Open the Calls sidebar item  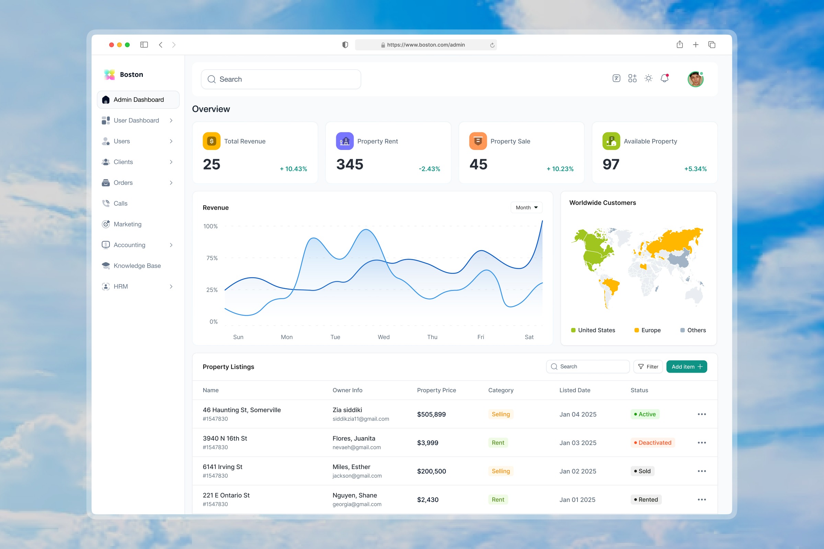coord(121,203)
